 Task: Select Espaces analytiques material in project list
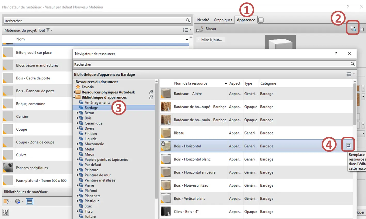(37, 168)
